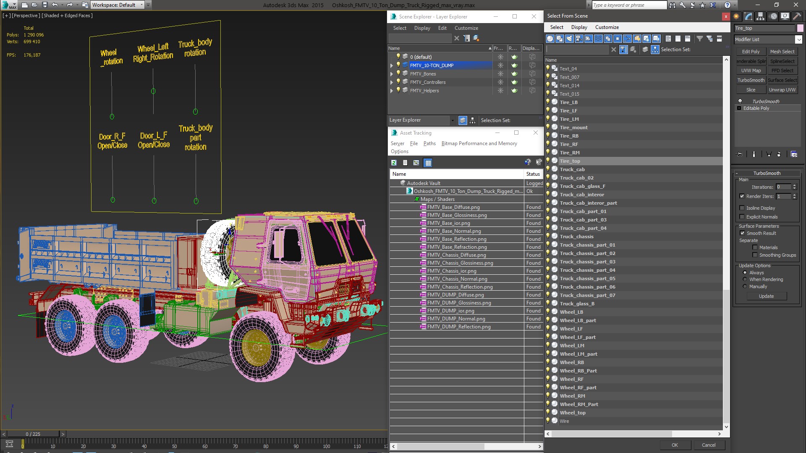This screenshot has width=806, height=453.
Task: Open Paths menu in Asset Tracking
Action: click(x=429, y=143)
